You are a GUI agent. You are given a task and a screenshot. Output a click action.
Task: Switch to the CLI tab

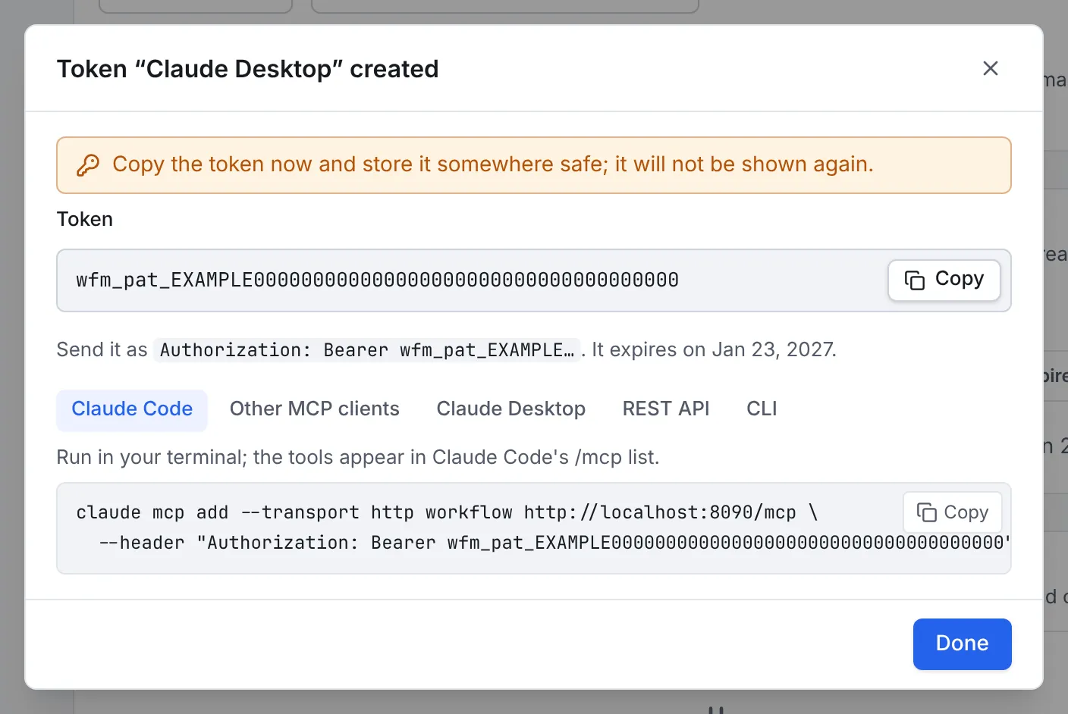762,410
